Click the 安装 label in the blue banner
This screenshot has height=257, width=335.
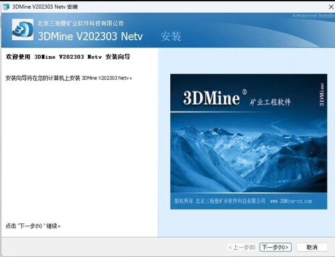click(171, 36)
